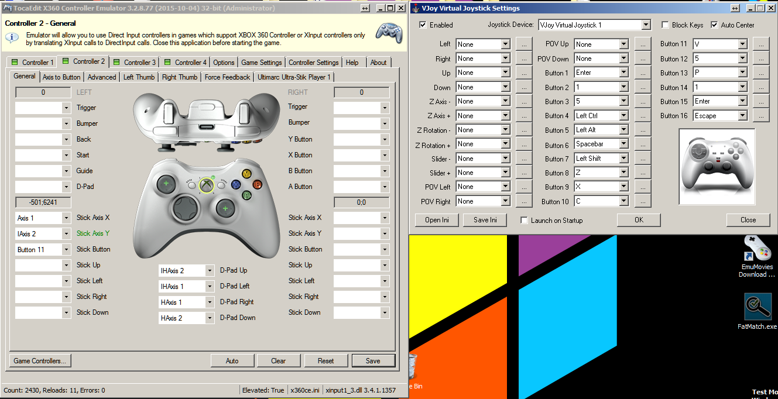The height and width of the screenshot is (399, 778).
Task: Open the A Button mapping dropdown
Action: coord(385,187)
